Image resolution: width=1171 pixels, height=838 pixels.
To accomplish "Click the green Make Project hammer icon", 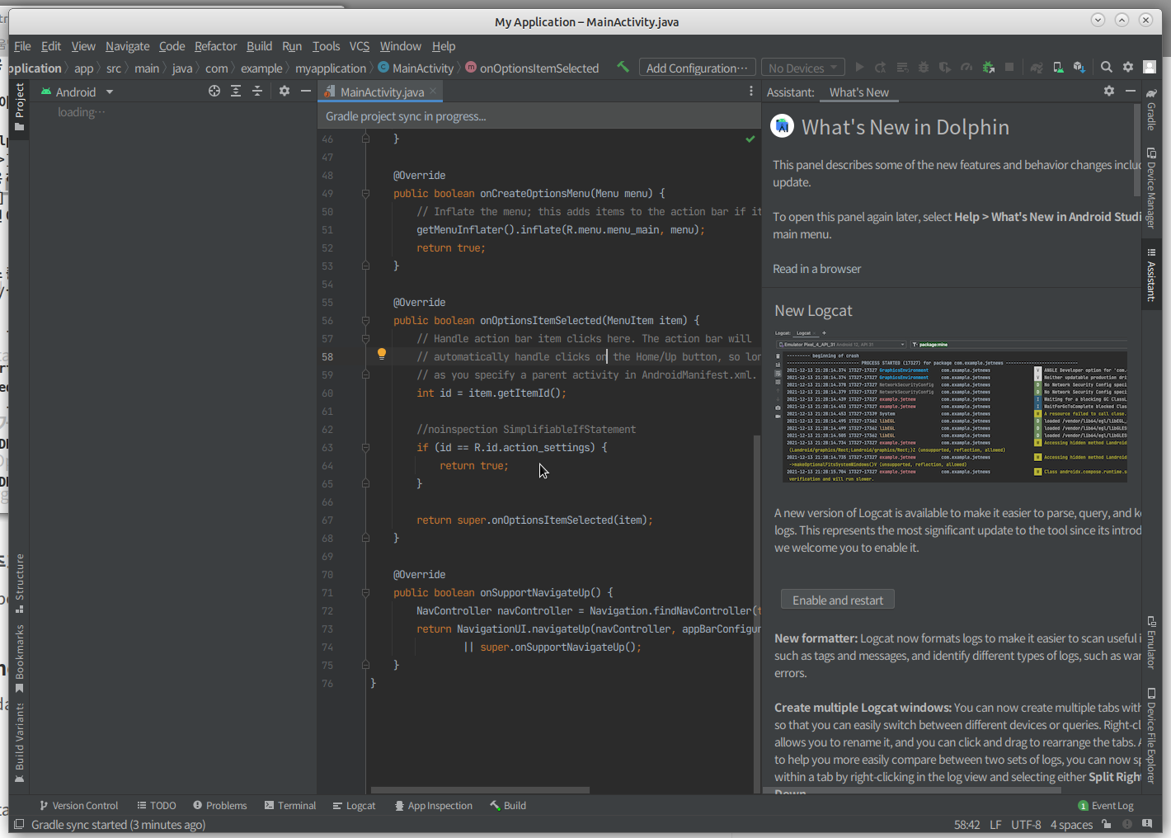I will tap(623, 68).
